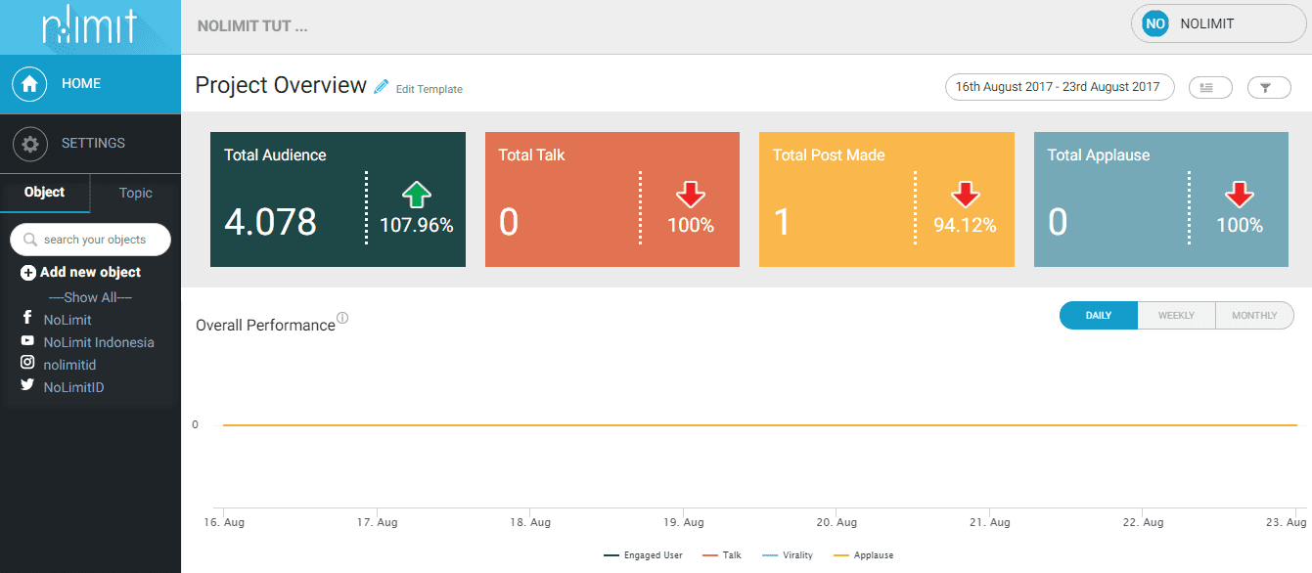The image size is (1312, 573).
Task: Select the WEEKLY chart interval
Action: pos(1176,316)
